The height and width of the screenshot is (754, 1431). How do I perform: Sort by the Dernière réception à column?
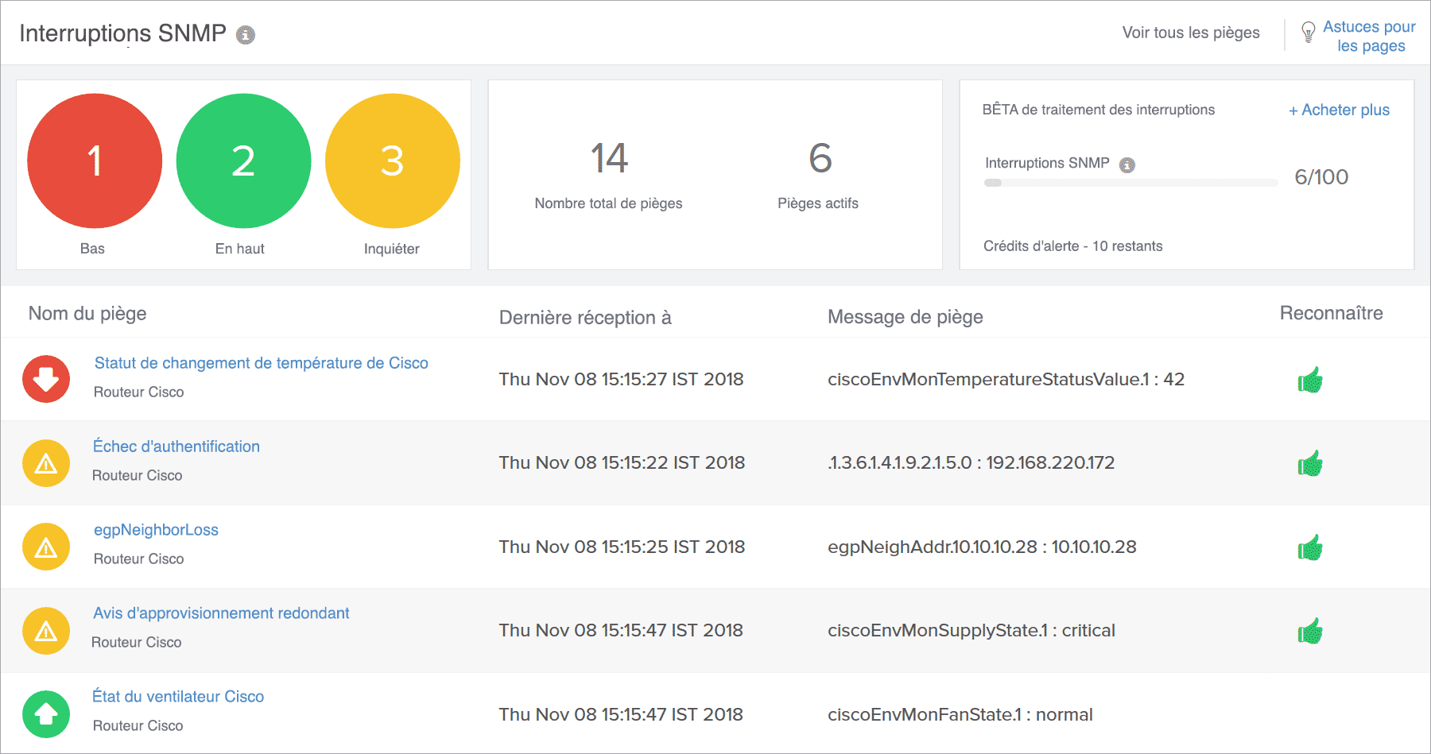pyautogui.click(x=585, y=317)
